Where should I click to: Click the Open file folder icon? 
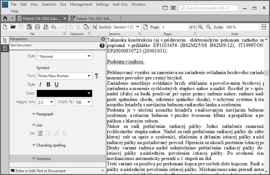[x=13, y=27]
